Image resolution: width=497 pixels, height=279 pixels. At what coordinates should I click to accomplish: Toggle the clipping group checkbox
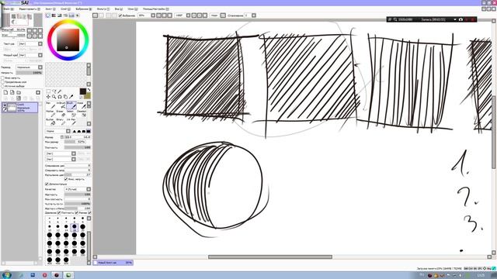click(x=3, y=82)
